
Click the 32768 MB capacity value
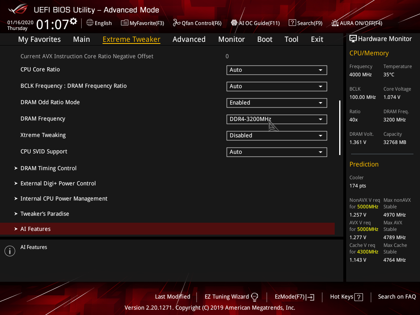point(395,142)
